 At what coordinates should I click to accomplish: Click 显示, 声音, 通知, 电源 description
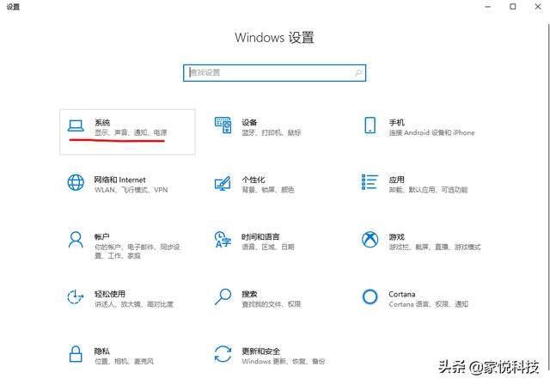coord(131,133)
